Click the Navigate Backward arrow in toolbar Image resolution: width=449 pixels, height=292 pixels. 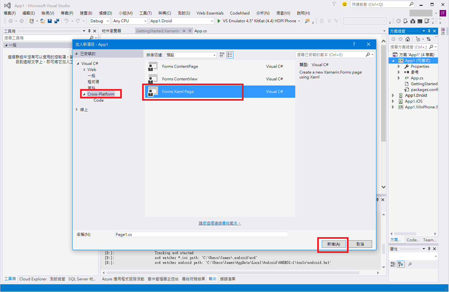[11, 21]
